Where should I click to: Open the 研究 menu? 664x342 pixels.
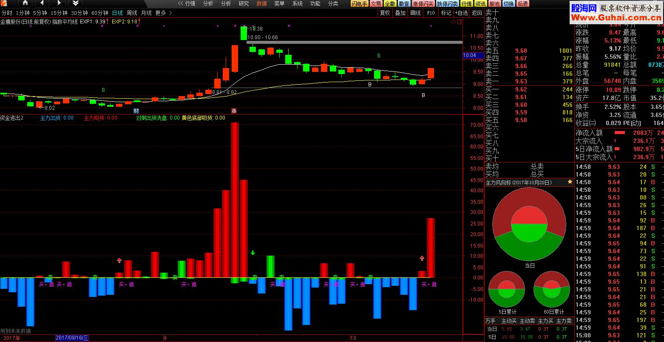[244, 3]
